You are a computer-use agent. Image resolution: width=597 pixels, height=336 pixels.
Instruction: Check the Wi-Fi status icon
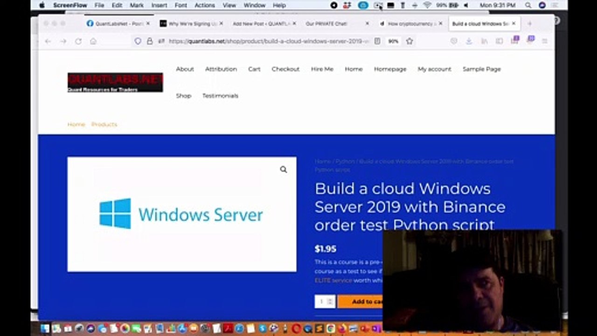[427, 5]
